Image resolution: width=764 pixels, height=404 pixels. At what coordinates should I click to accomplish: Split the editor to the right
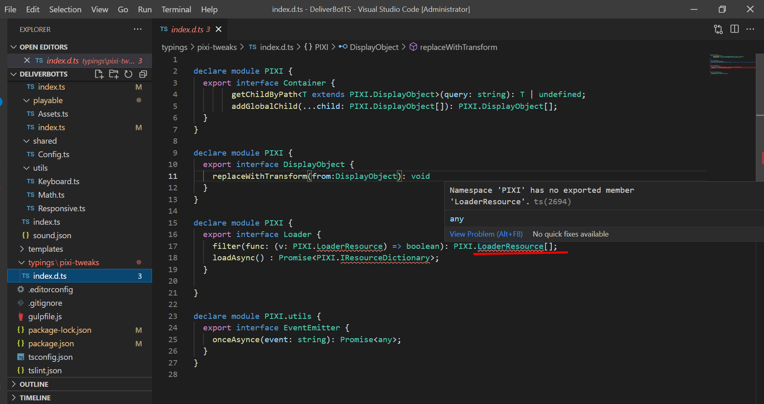pyautogui.click(x=735, y=29)
